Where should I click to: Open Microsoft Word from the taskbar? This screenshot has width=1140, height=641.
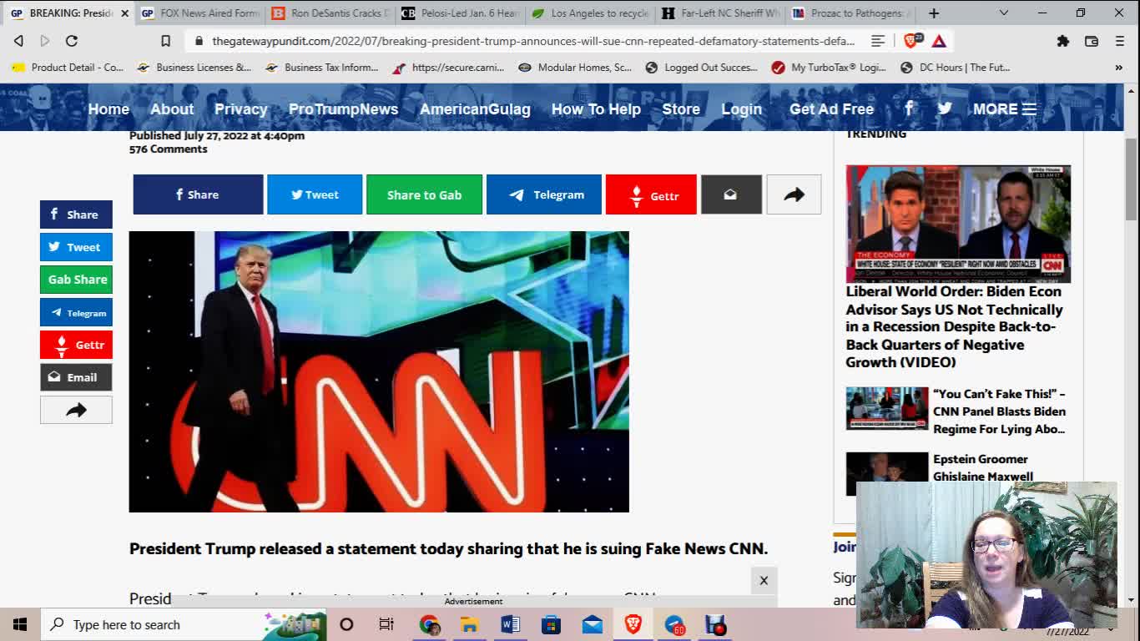coord(510,624)
